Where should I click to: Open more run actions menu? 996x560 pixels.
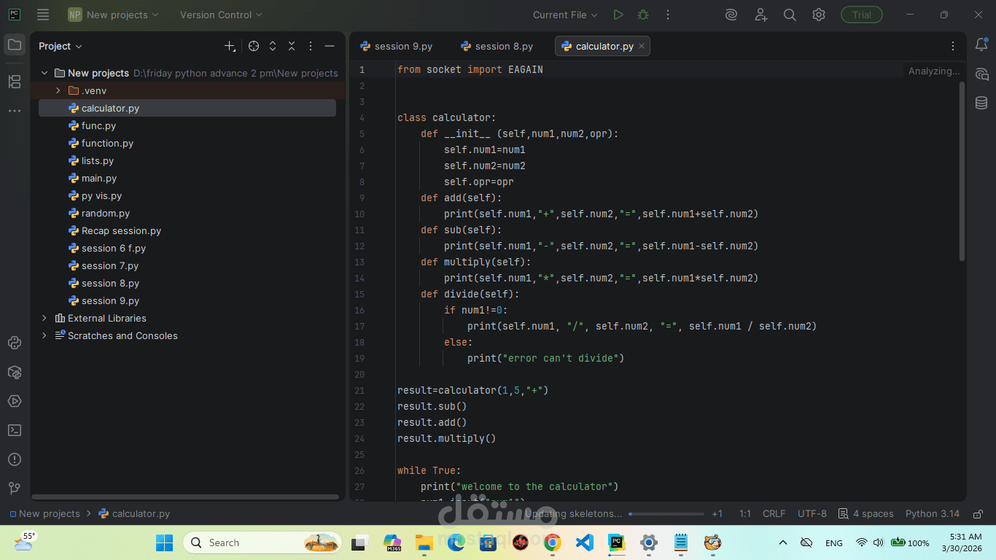click(x=667, y=15)
